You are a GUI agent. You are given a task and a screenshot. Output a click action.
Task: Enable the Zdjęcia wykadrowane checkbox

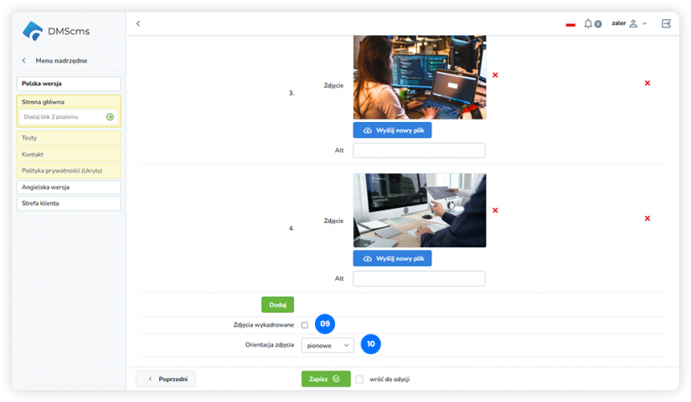click(x=305, y=325)
